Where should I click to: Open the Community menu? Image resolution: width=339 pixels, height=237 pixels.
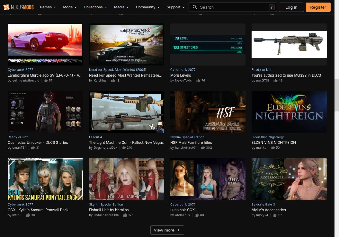(x=148, y=7)
